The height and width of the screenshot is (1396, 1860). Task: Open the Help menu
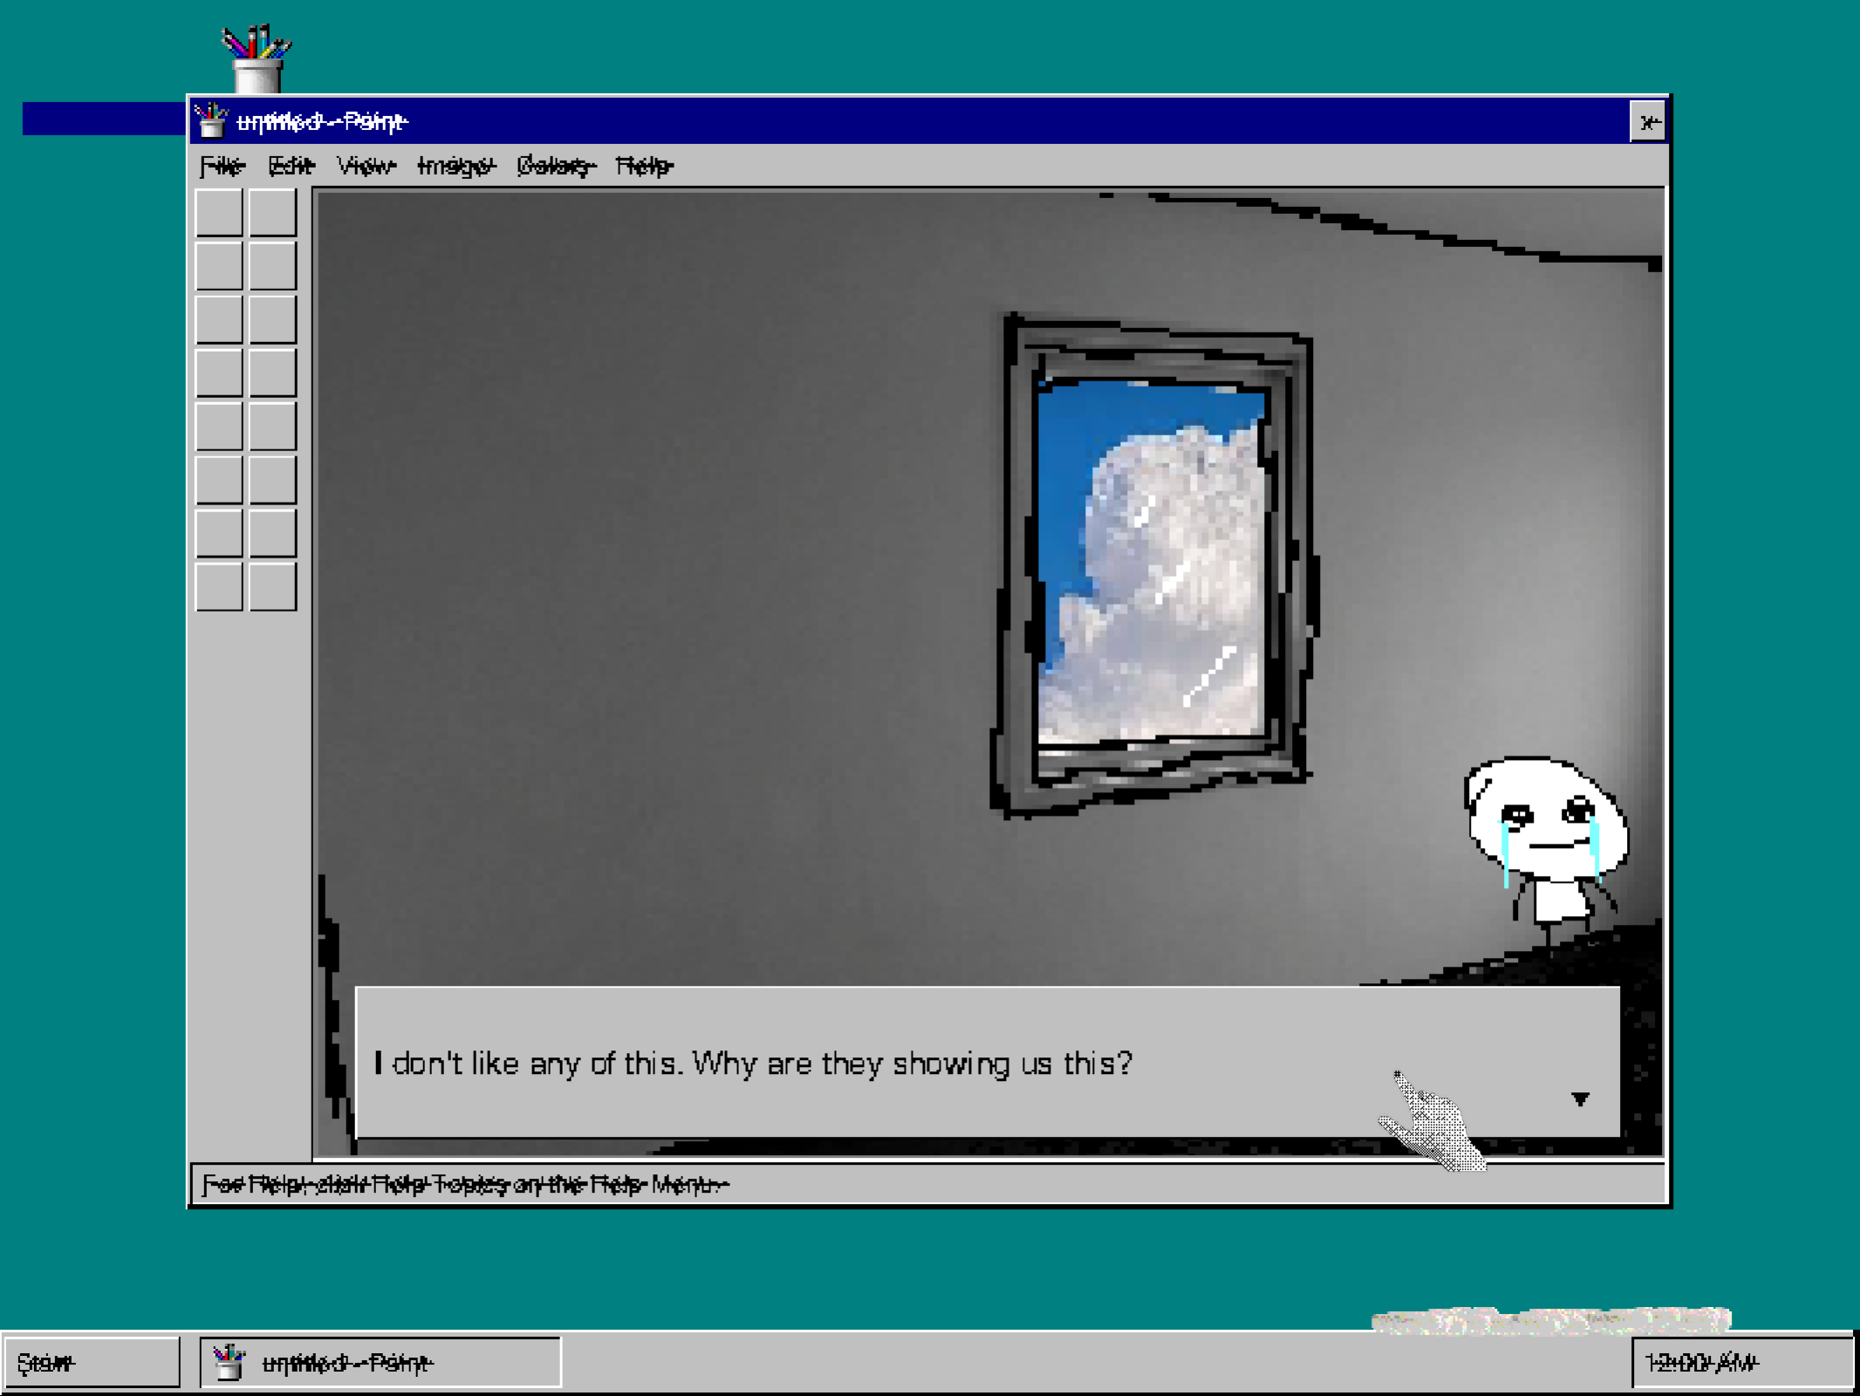tap(644, 166)
